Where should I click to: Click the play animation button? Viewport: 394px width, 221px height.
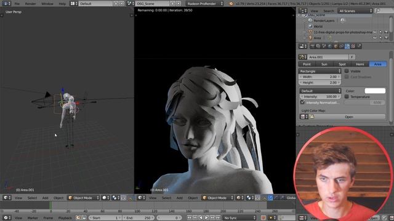click(x=206, y=218)
